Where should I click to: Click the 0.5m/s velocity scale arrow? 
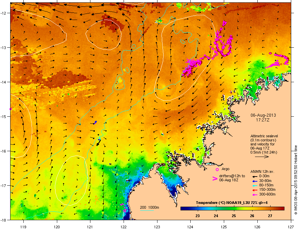262,157
